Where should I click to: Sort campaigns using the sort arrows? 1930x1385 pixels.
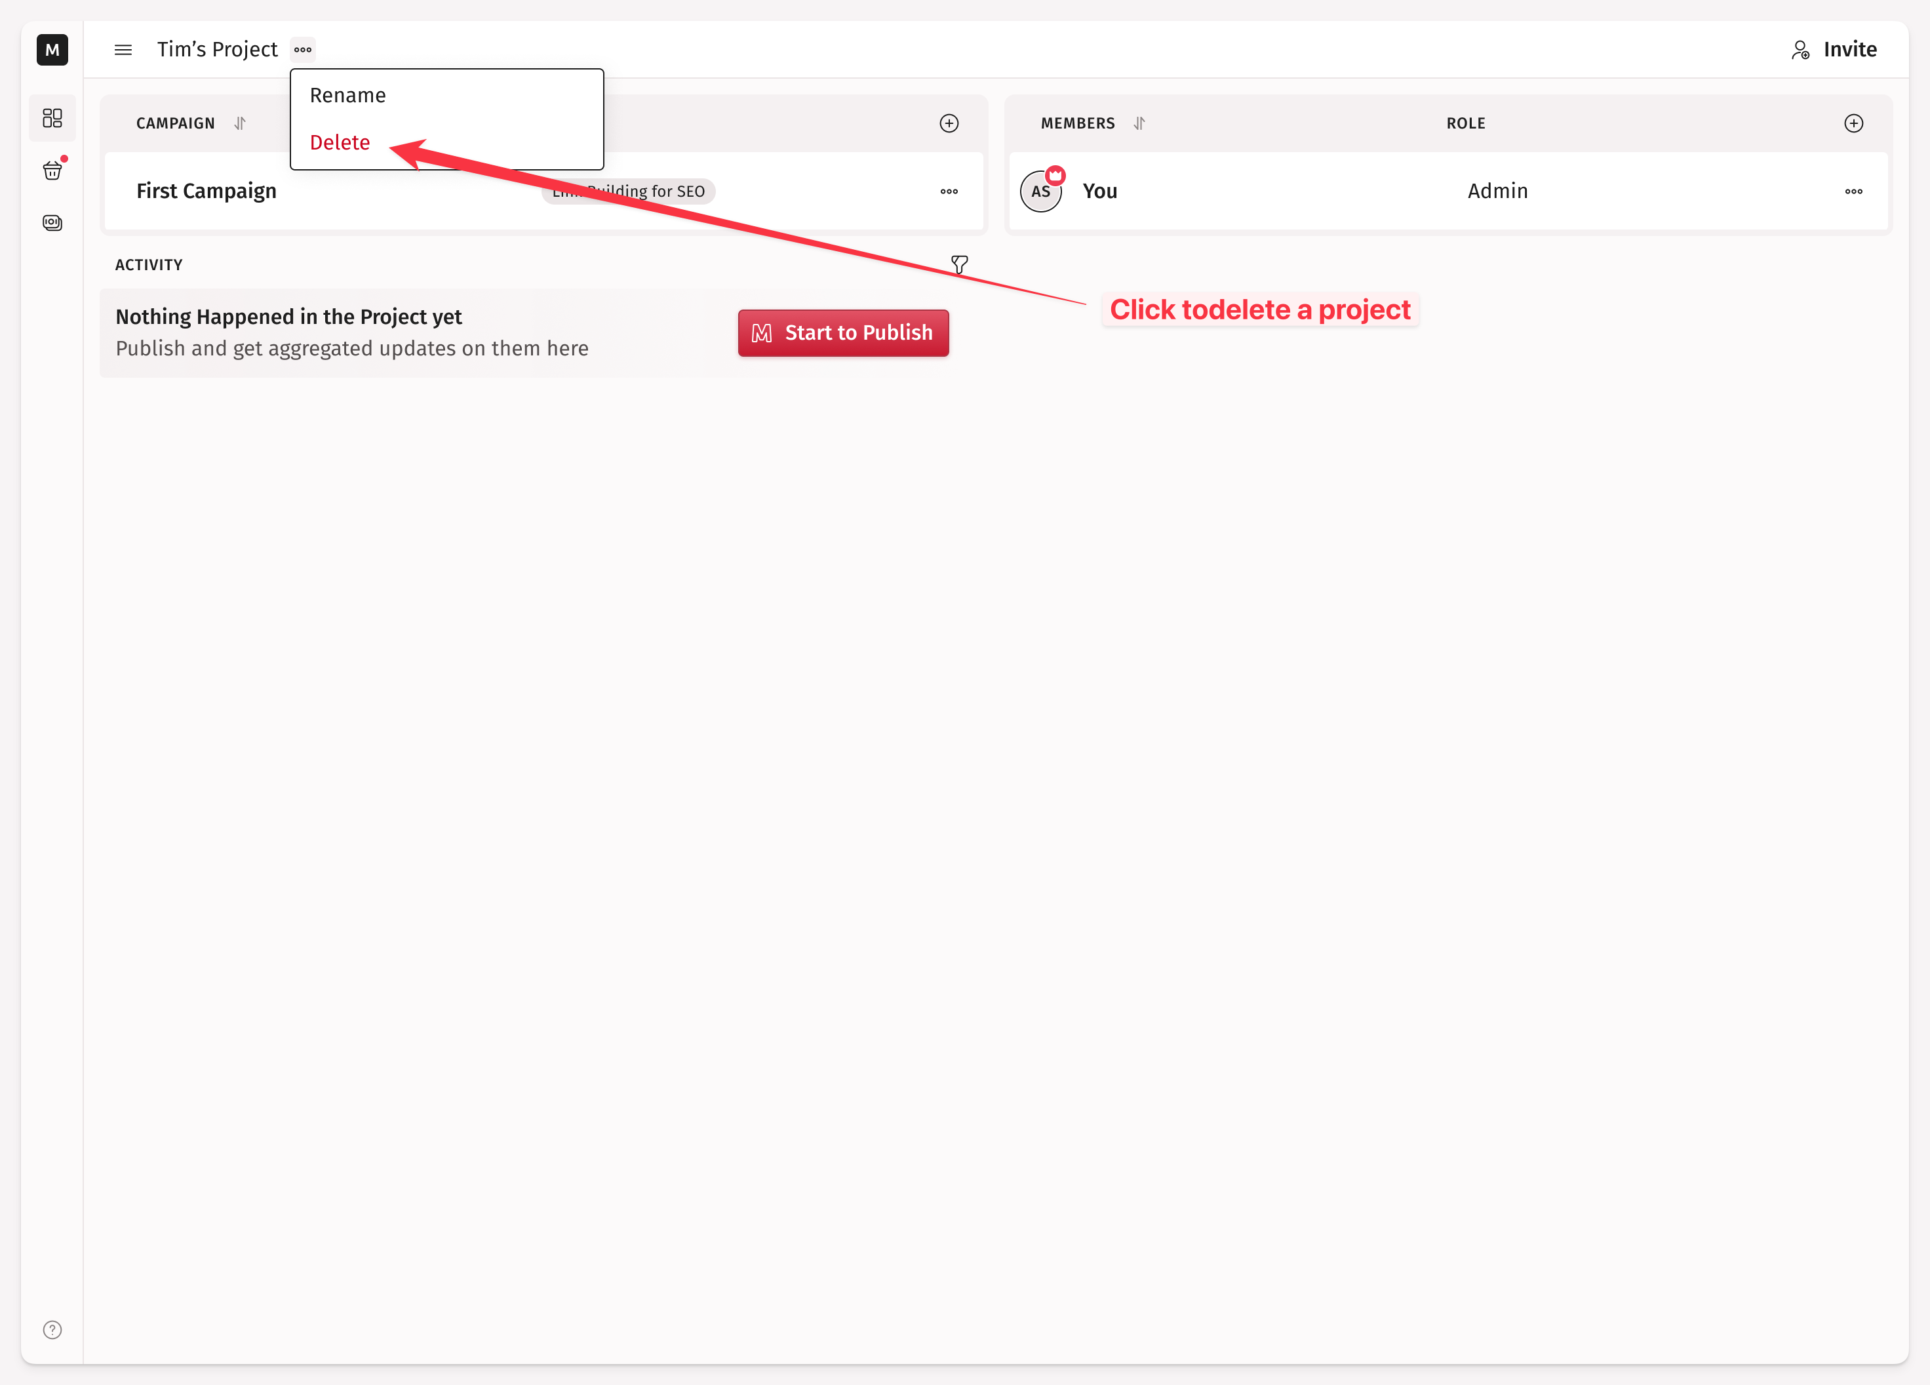point(240,123)
